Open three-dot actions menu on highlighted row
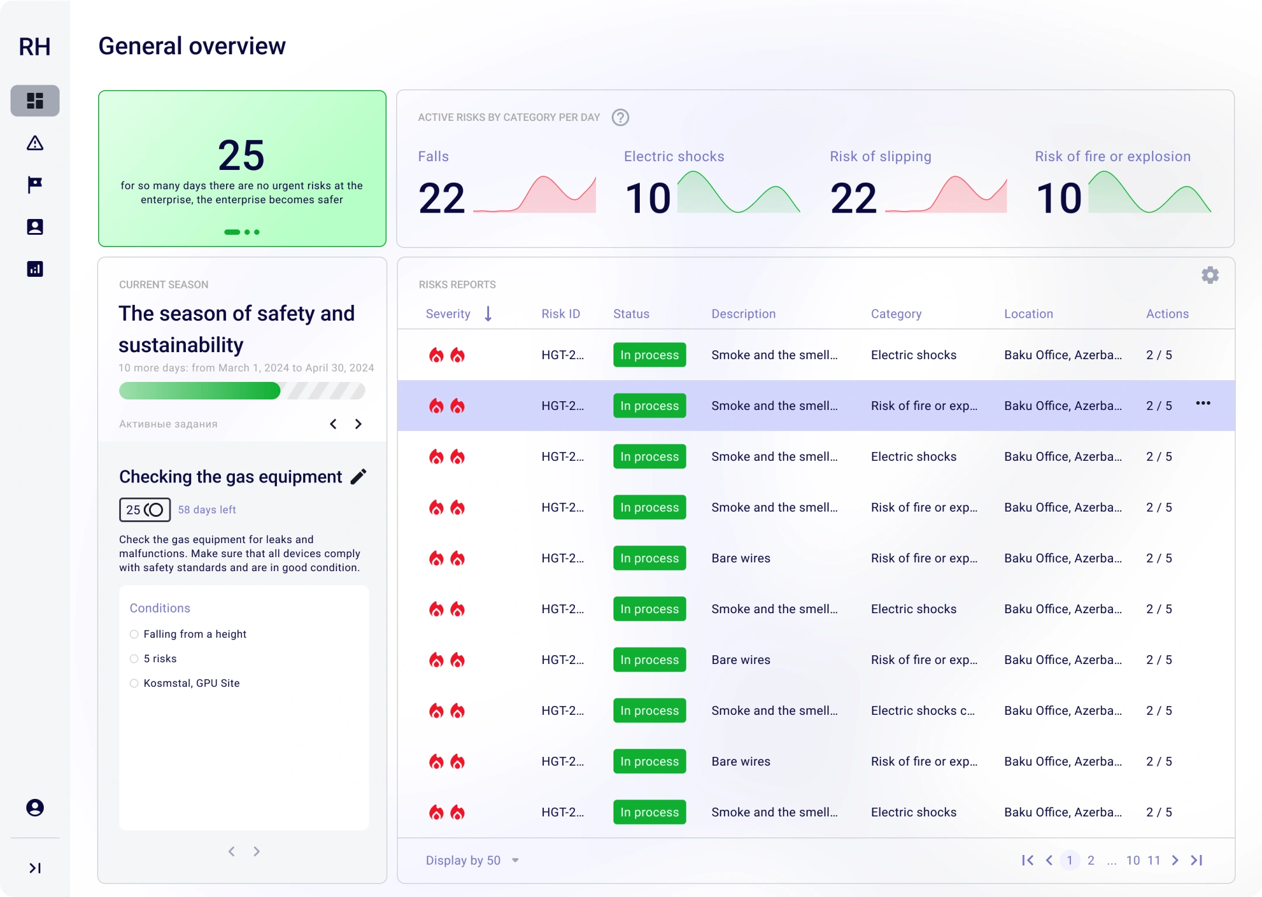 pos(1203,403)
